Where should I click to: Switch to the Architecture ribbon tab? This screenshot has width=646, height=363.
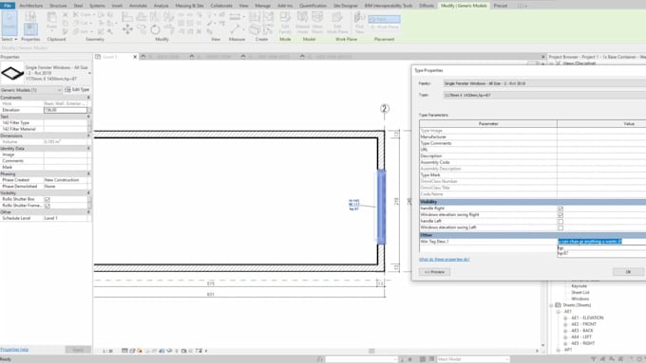click(31, 6)
